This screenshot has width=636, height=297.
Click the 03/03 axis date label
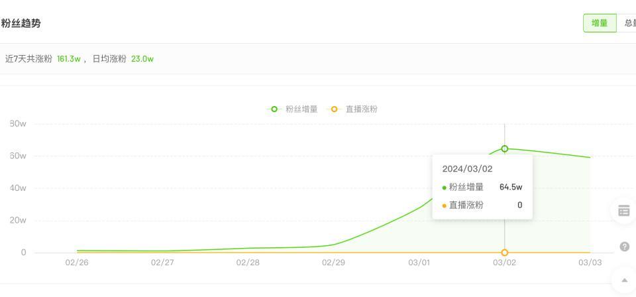click(590, 263)
